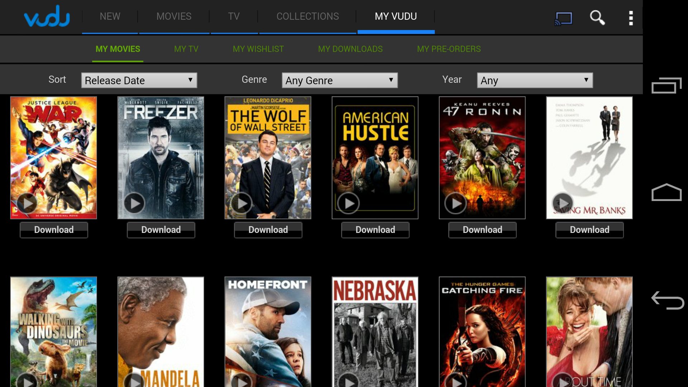Download Saving Mr. Banks

click(x=589, y=230)
